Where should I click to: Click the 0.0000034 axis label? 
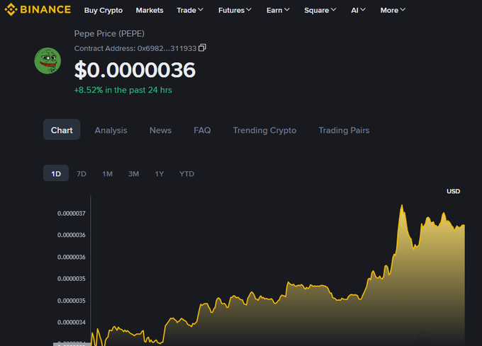72,322
